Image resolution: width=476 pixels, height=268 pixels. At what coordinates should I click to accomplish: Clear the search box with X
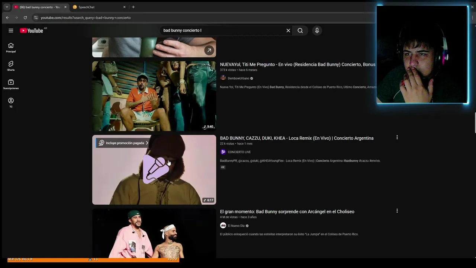tap(288, 31)
